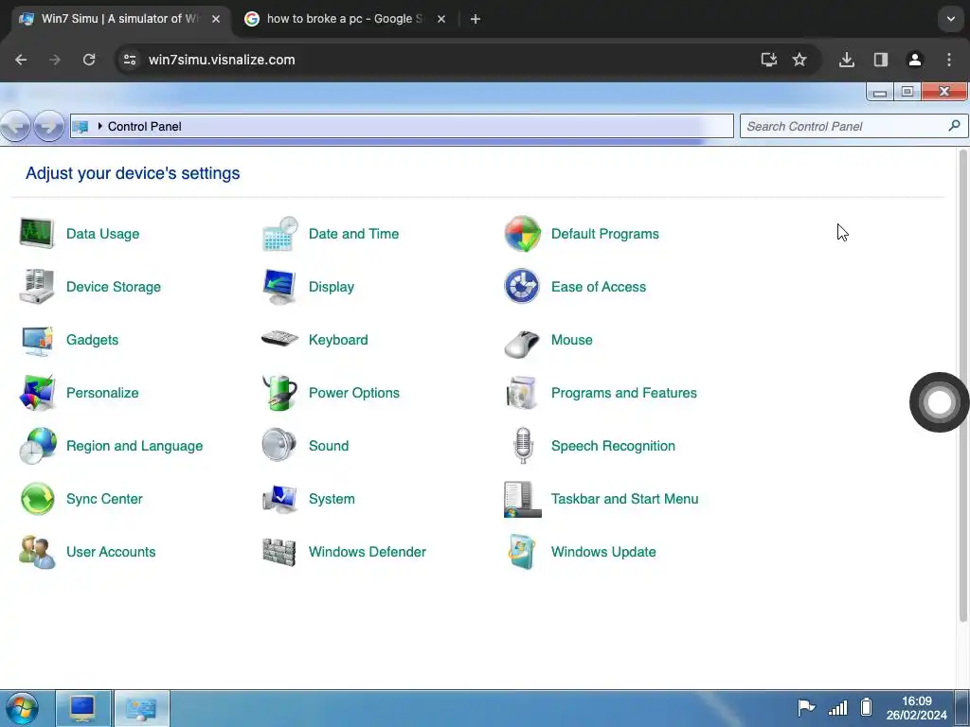The height and width of the screenshot is (727, 970).
Task: Click the Date and Time calendar icon
Action: 279,234
